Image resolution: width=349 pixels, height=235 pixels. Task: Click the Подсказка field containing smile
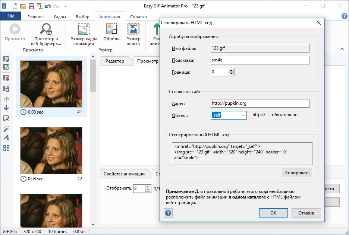pos(260,60)
